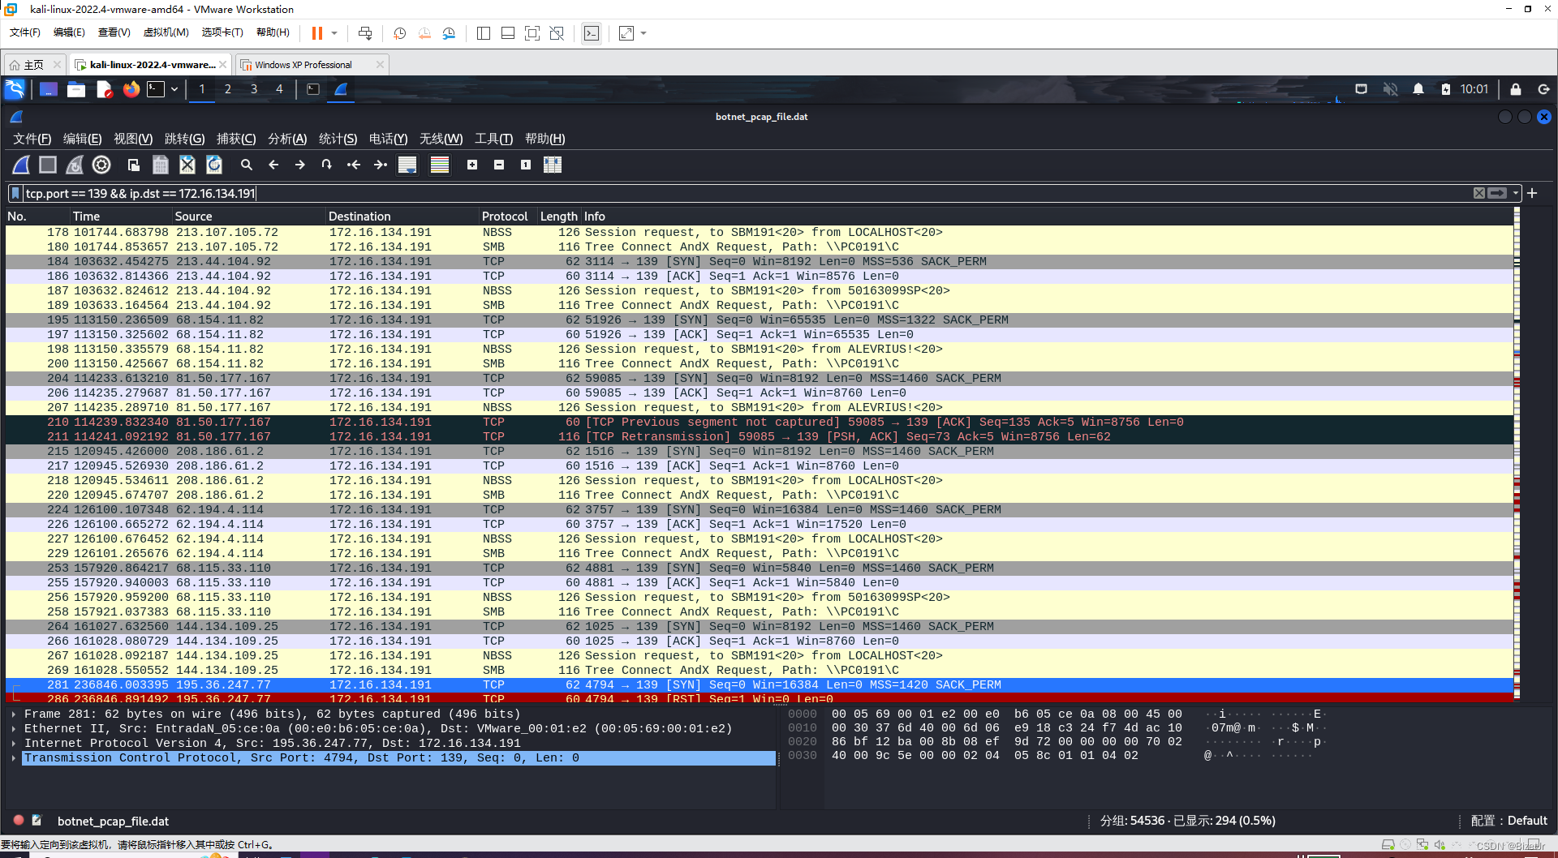Open the recent display filters dropdown
This screenshot has width=1558, height=858.
click(x=1516, y=193)
